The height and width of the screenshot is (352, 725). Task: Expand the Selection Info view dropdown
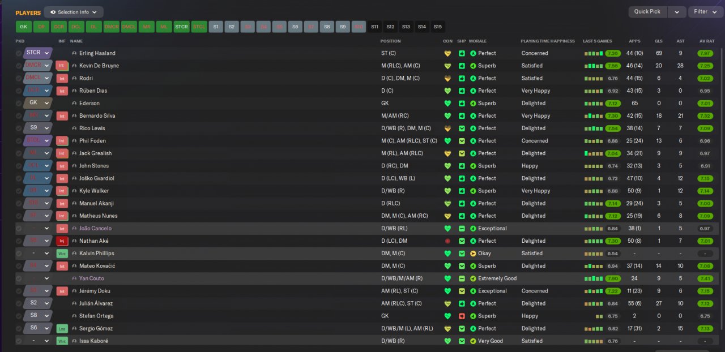(74, 12)
